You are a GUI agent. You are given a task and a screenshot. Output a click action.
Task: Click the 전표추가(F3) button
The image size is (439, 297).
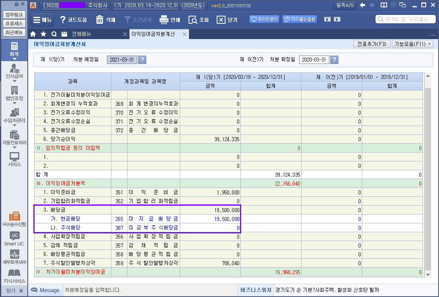pos(371,44)
